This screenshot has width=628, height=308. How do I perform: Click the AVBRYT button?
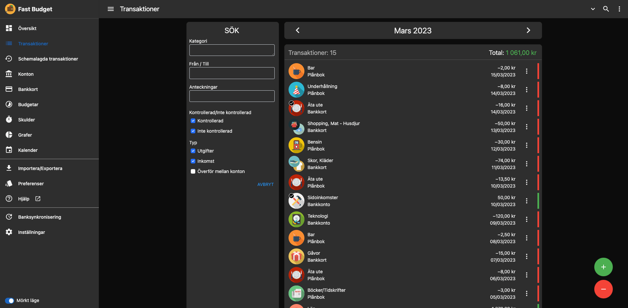tap(265, 184)
